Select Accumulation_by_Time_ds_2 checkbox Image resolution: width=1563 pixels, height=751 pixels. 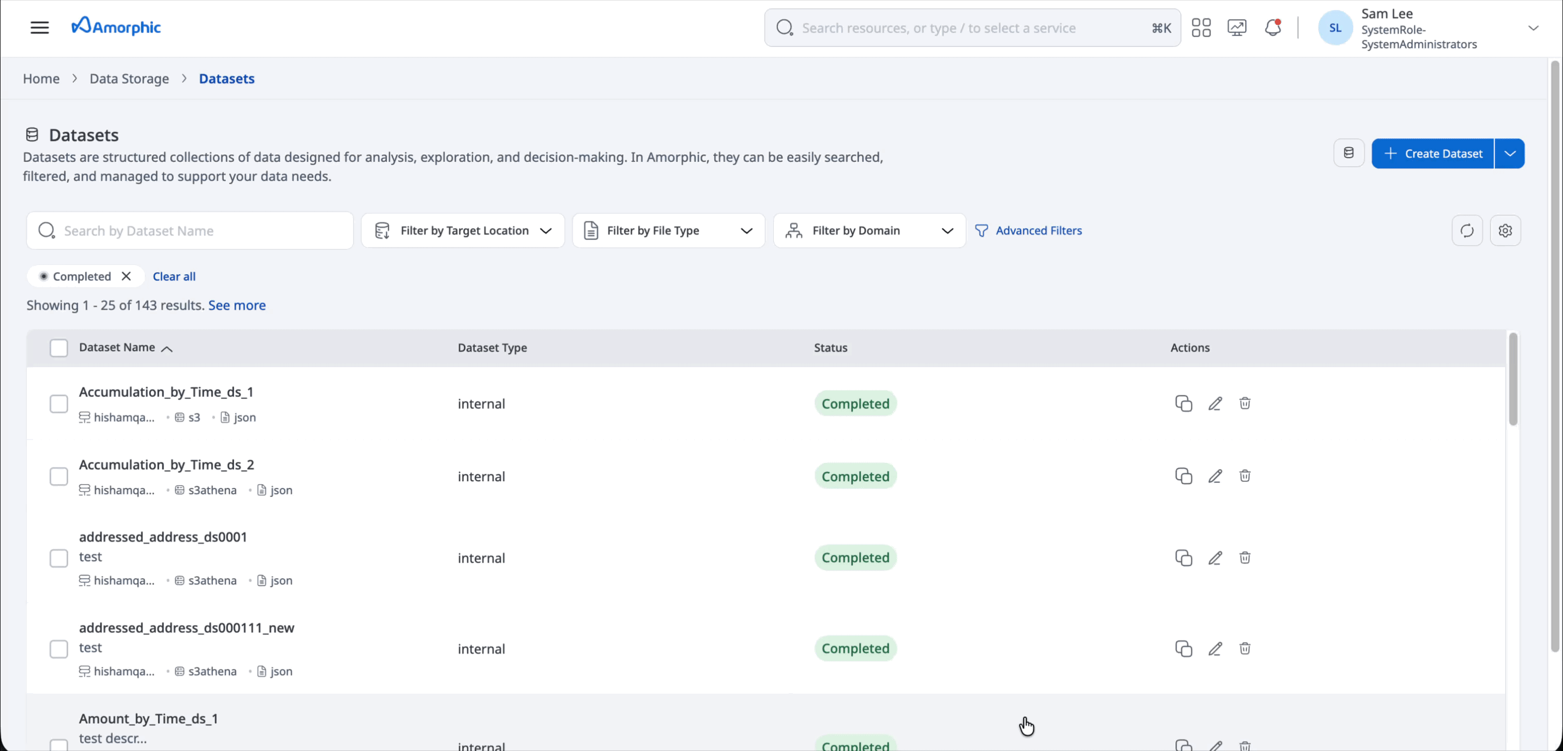(x=59, y=476)
